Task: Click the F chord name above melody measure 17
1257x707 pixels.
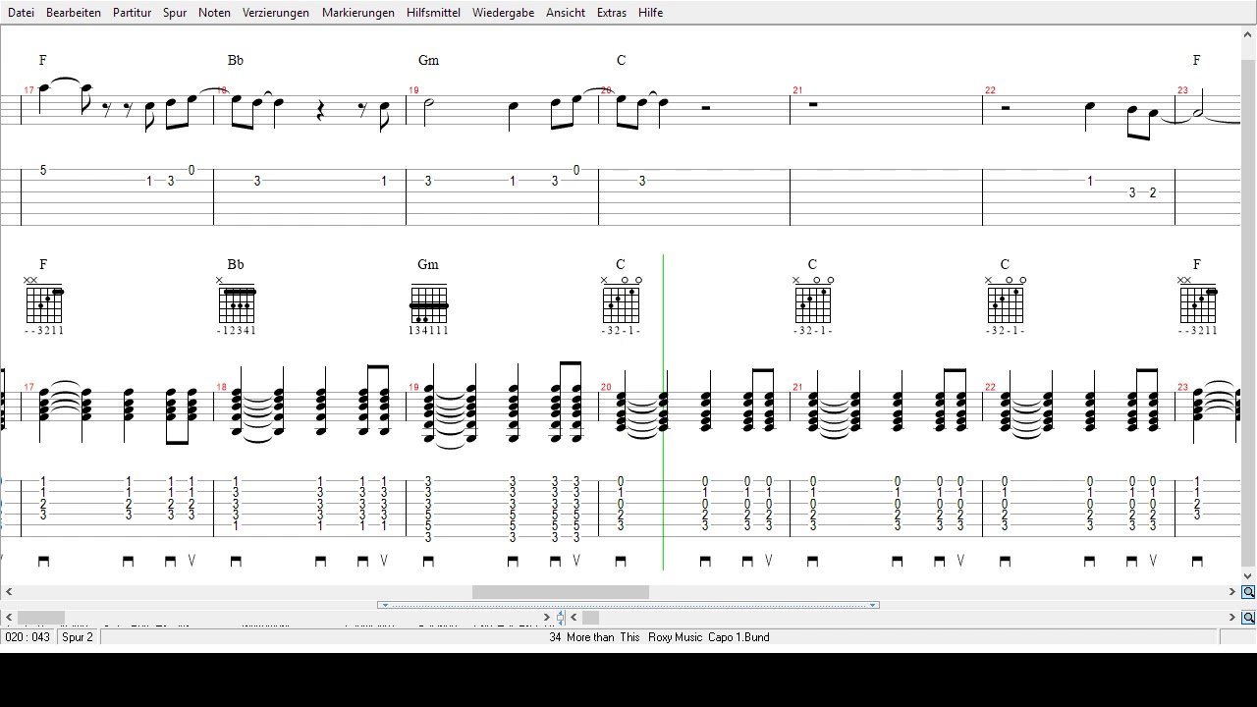Action: tap(42, 60)
